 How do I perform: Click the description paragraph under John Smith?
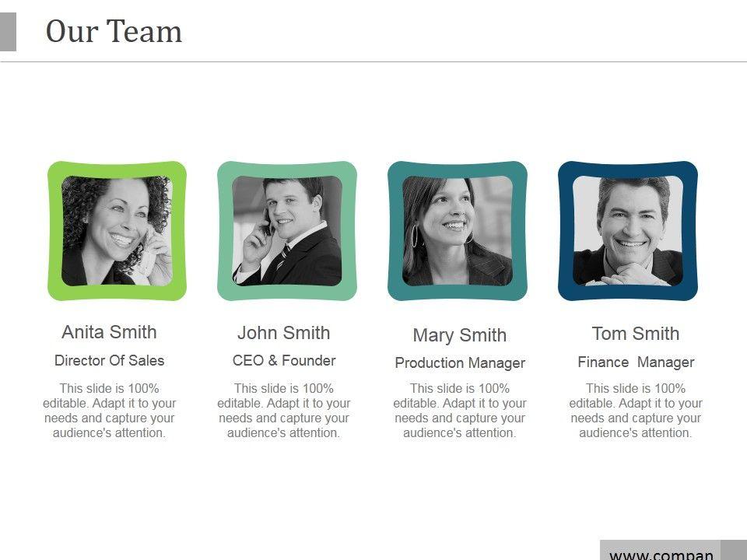(x=284, y=411)
